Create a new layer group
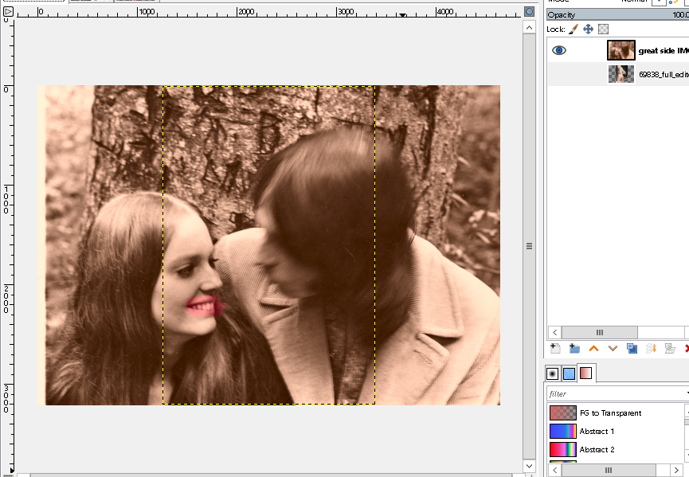This screenshot has width=689, height=477. (x=574, y=348)
